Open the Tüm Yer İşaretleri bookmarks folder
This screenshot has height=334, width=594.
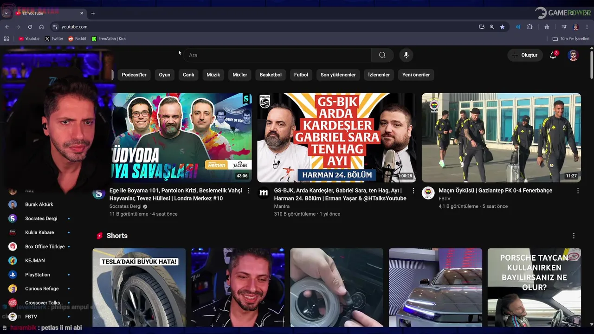point(570,39)
